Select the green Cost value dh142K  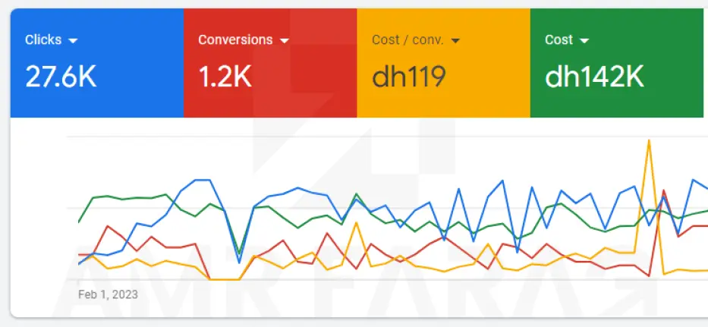tap(594, 77)
